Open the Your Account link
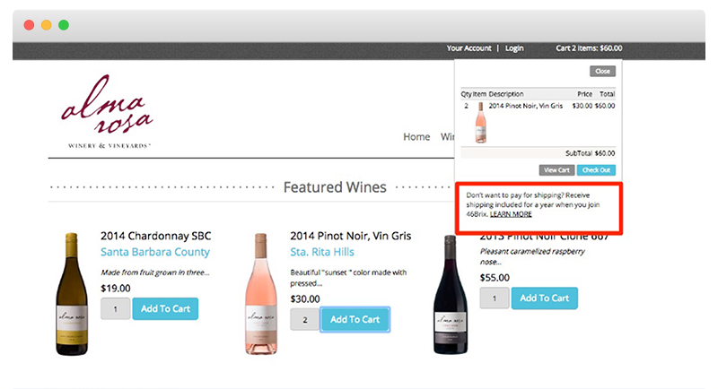The width and height of the screenshot is (718, 389). (468, 48)
